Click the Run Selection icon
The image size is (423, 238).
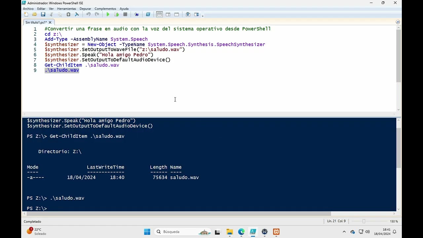click(116, 15)
